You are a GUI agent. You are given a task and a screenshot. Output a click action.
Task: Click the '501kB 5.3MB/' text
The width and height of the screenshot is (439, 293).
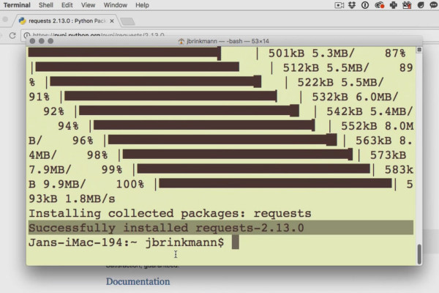[x=312, y=53]
